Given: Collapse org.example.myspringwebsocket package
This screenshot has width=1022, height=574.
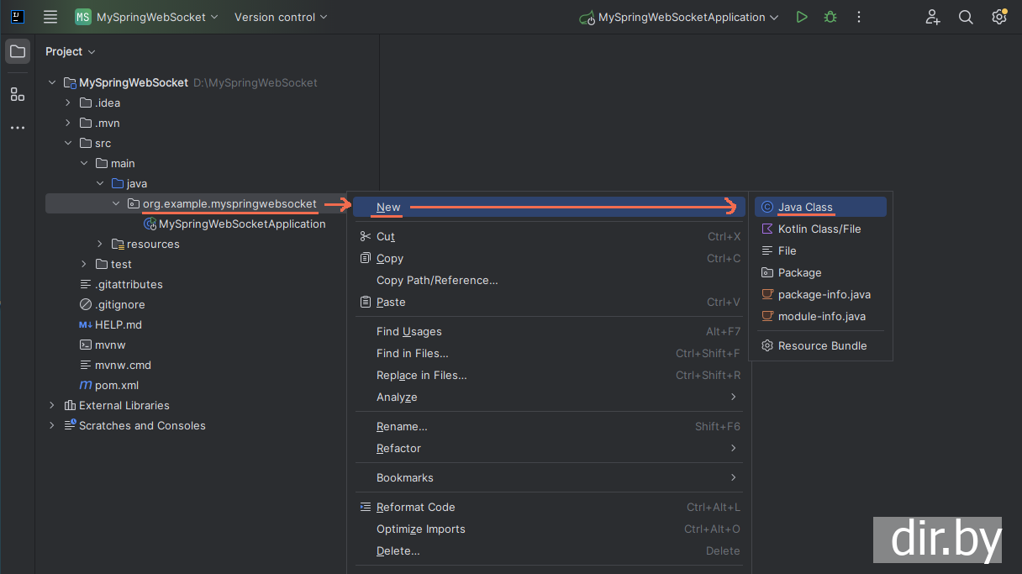Looking at the screenshot, I should (116, 203).
